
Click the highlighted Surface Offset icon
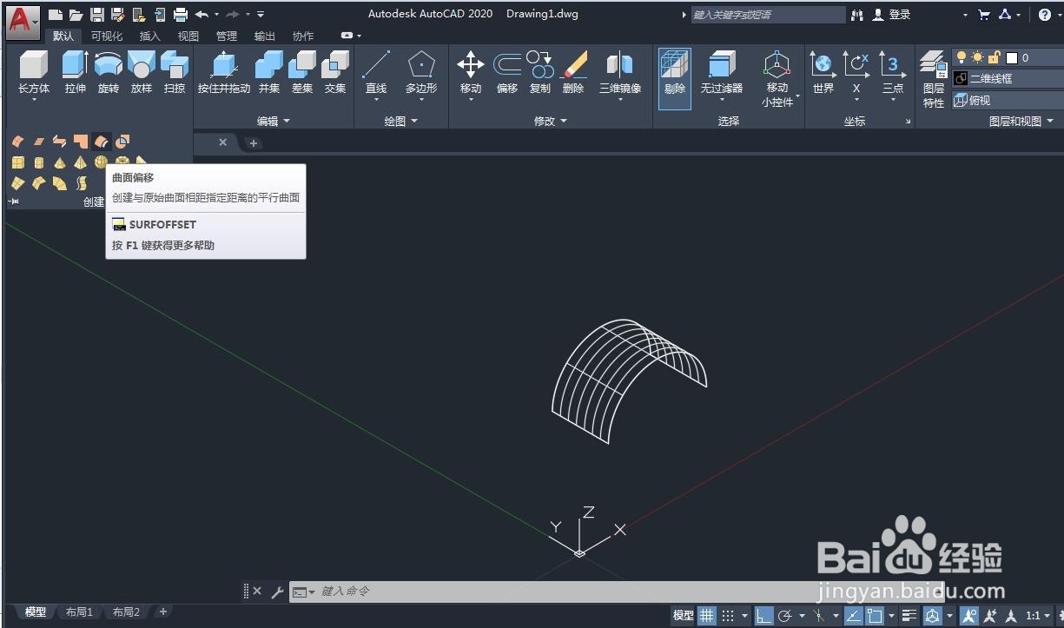click(x=102, y=142)
